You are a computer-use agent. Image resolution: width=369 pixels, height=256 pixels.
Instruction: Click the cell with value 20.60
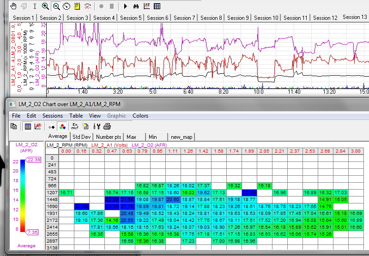coord(173,200)
